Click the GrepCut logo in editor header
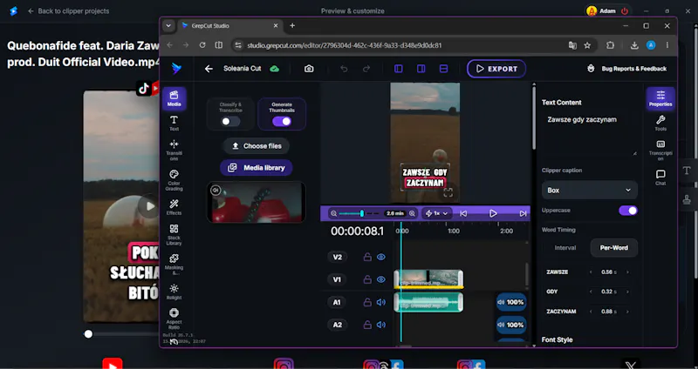 click(177, 69)
